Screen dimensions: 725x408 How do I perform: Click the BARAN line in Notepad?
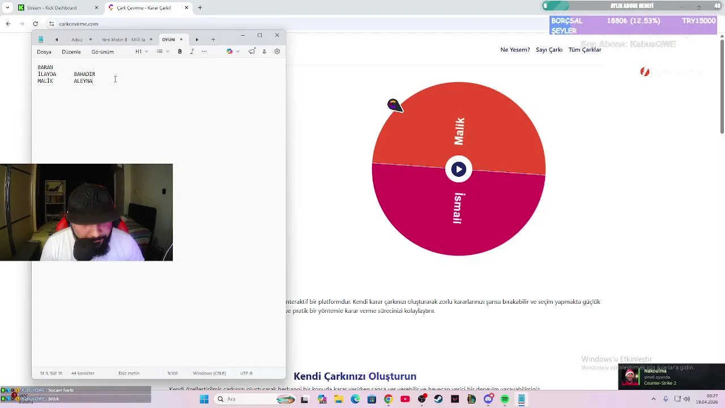click(x=45, y=67)
